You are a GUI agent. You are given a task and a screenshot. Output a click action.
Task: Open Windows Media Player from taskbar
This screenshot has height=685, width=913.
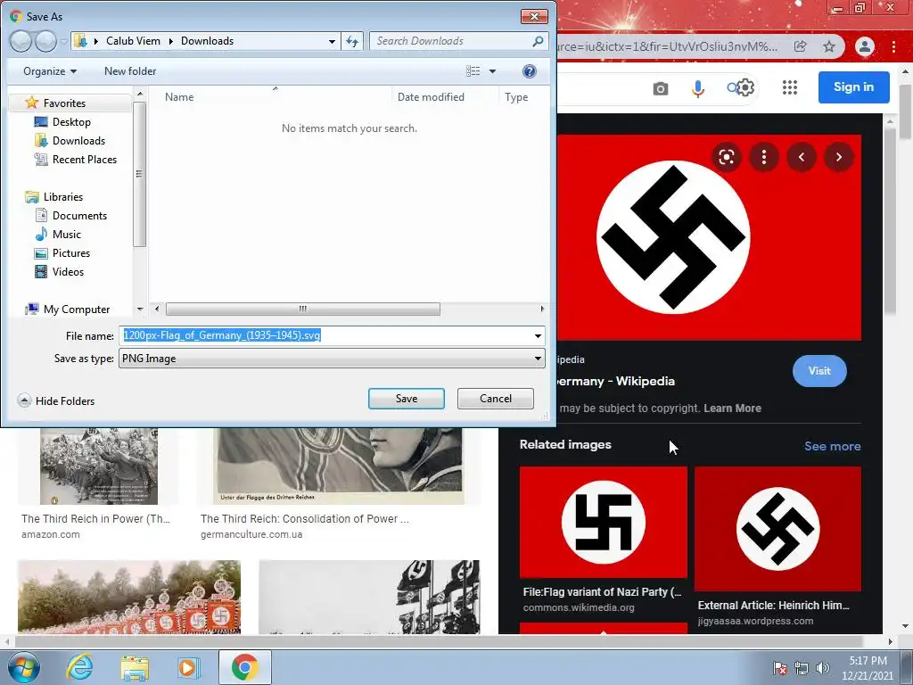point(188,667)
